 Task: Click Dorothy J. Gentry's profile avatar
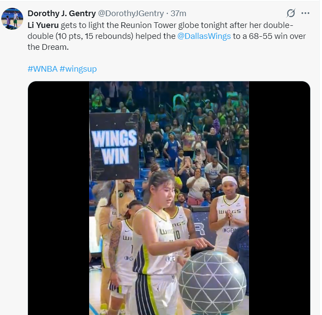coord(12,19)
